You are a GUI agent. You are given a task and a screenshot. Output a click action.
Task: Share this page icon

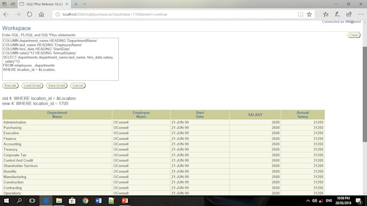click(349, 14)
